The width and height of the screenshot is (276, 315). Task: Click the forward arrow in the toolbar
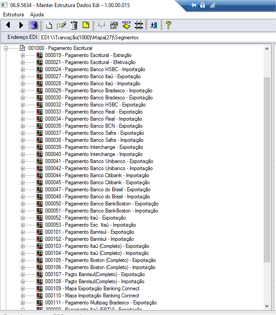tap(21, 25)
